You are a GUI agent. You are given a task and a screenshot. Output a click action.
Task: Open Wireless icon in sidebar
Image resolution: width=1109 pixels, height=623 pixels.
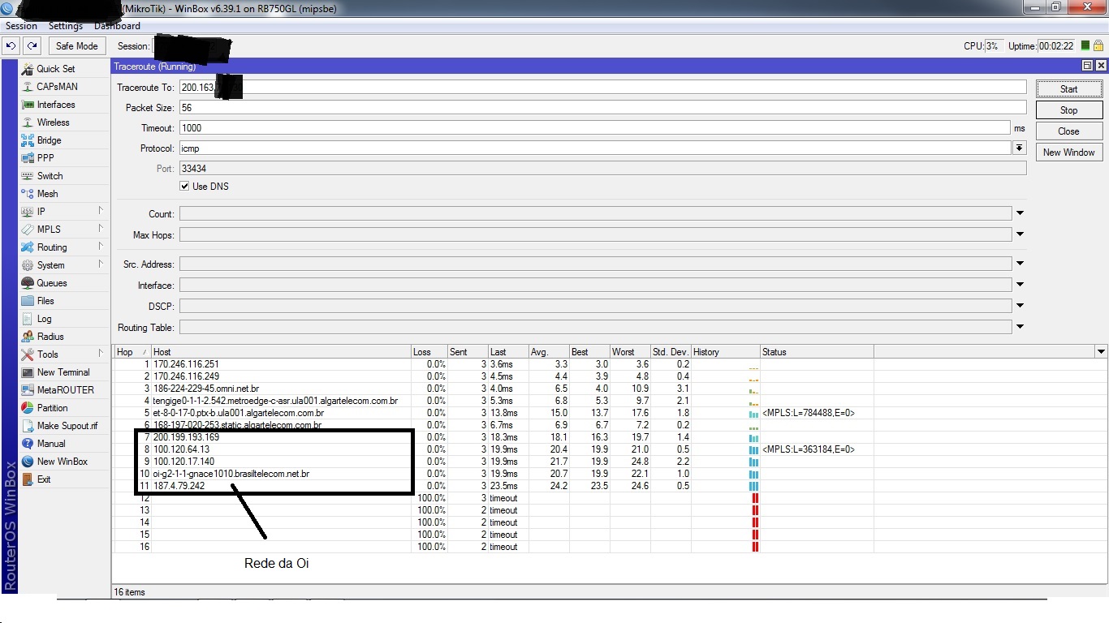pos(28,122)
